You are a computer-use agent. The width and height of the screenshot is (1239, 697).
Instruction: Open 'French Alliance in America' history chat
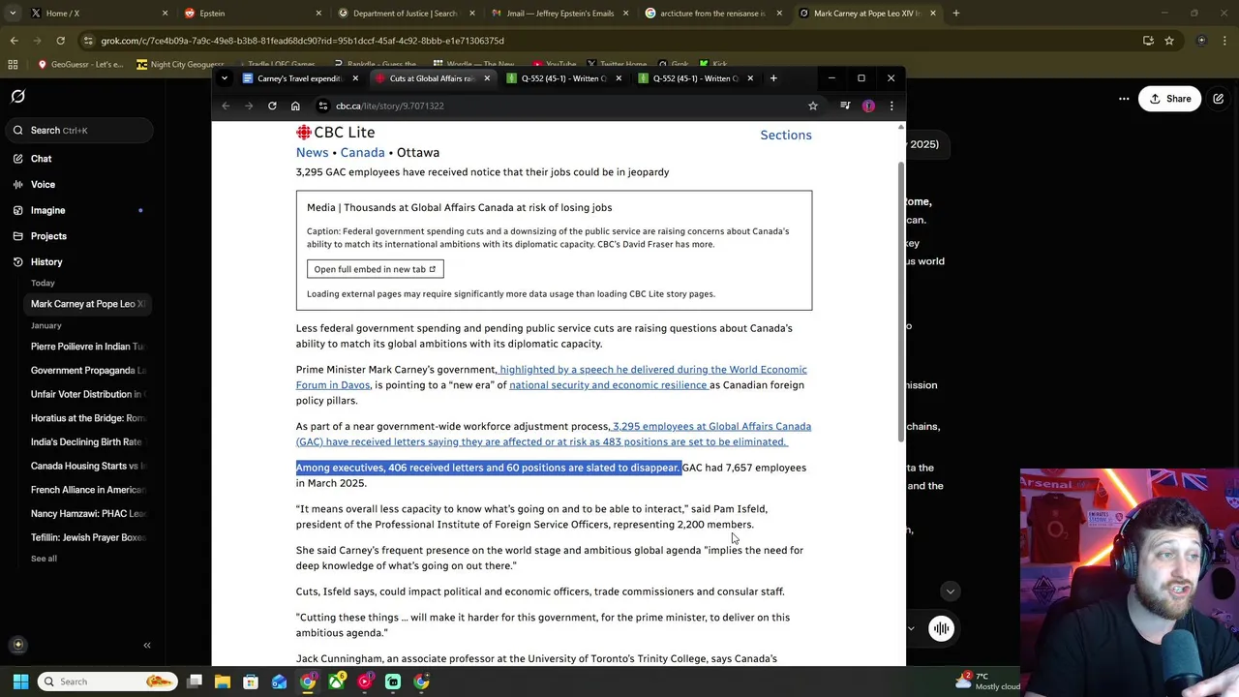click(x=87, y=490)
